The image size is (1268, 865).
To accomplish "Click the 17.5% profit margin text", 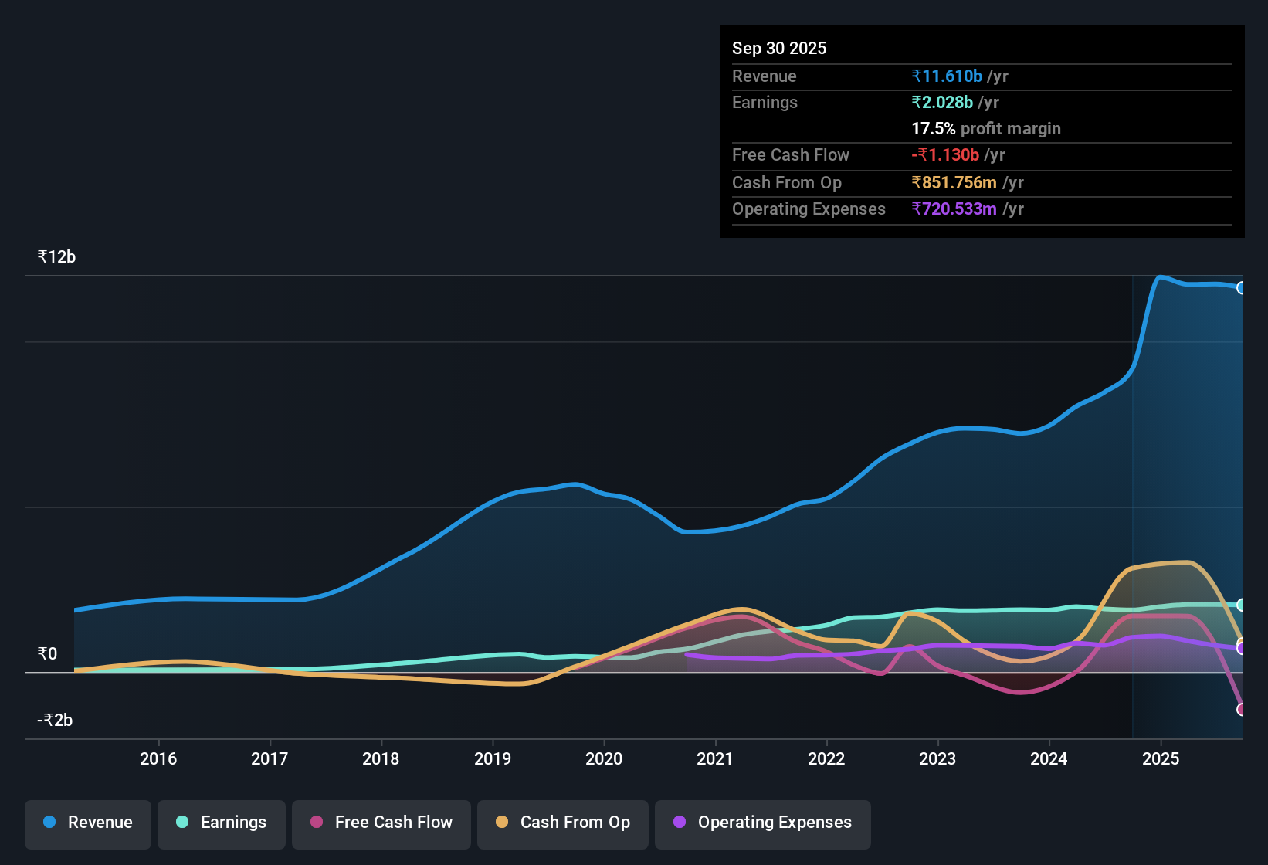I will point(986,128).
